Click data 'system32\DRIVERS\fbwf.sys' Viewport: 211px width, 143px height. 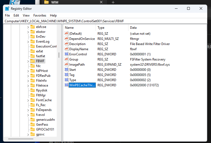[150, 65]
